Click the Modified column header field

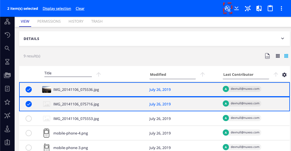coord(172,75)
